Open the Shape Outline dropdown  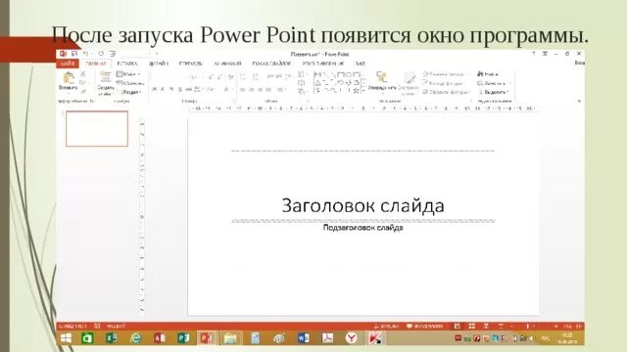[x=443, y=83]
